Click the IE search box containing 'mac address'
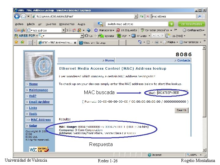Screen dimensions: 220x165 tap(174, 16)
